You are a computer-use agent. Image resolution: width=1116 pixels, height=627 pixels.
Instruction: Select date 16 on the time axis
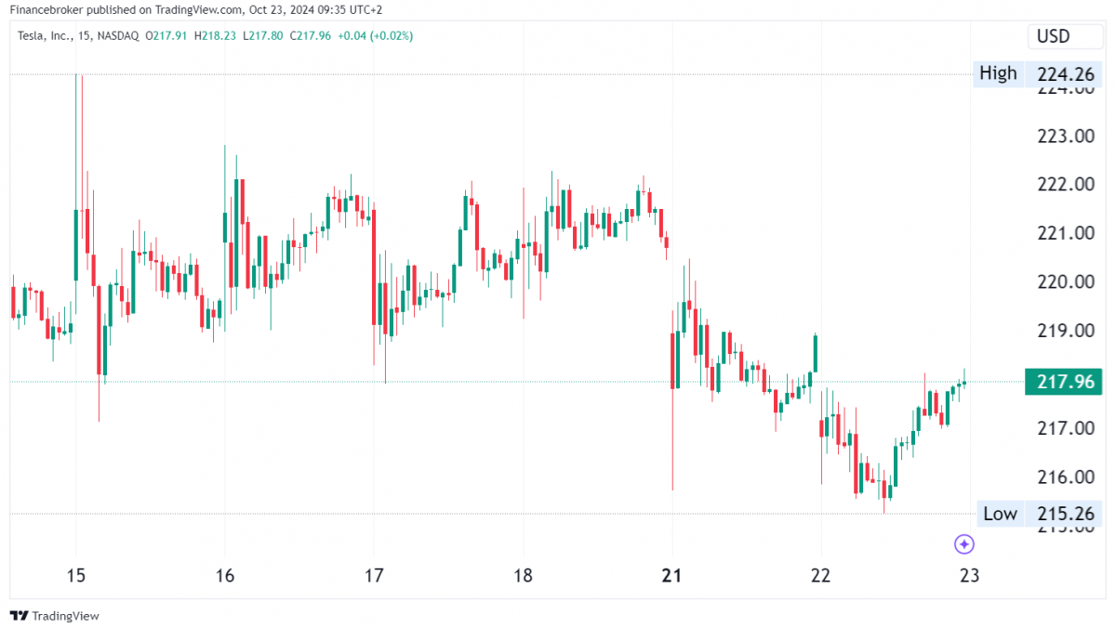(x=225, y=575)
